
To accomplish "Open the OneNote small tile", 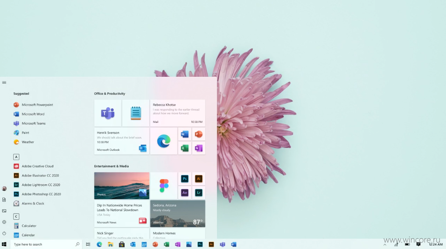I will [199, 148].
